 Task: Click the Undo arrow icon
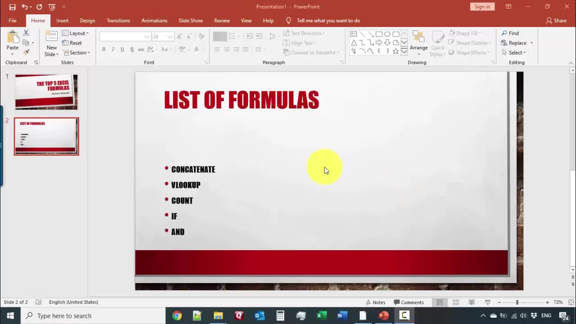tap(24, 7)
